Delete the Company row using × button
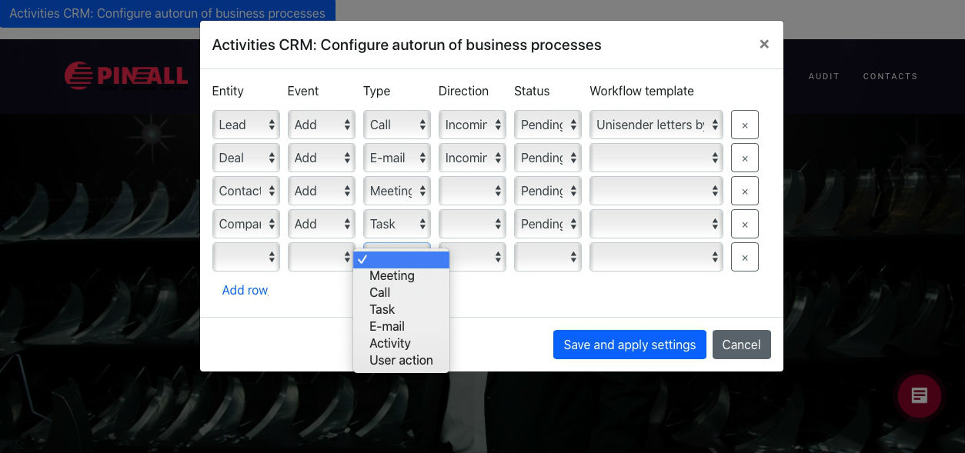Screen dimensions: 965x453 (x=744, y=224)
